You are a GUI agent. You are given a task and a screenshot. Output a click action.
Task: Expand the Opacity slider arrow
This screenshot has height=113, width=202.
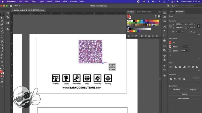coord(189,51)
